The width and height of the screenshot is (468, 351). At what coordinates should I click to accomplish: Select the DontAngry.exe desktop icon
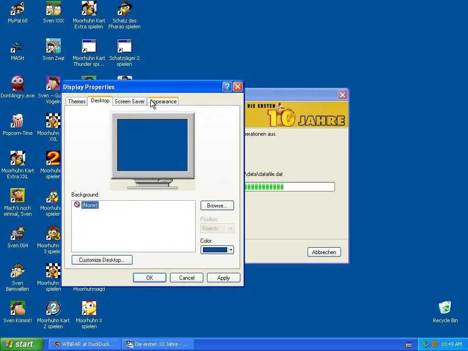[x=17, y=87]
